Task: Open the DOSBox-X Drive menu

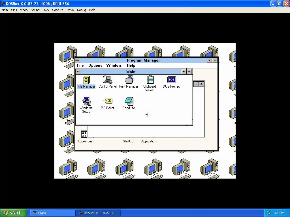Action: (x=70, y=10)
